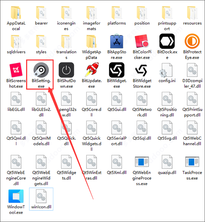Click the BitShutDown.exe power icon
Image resolution: width=205 pixels, height=222 pixels.
pos(66,70)
